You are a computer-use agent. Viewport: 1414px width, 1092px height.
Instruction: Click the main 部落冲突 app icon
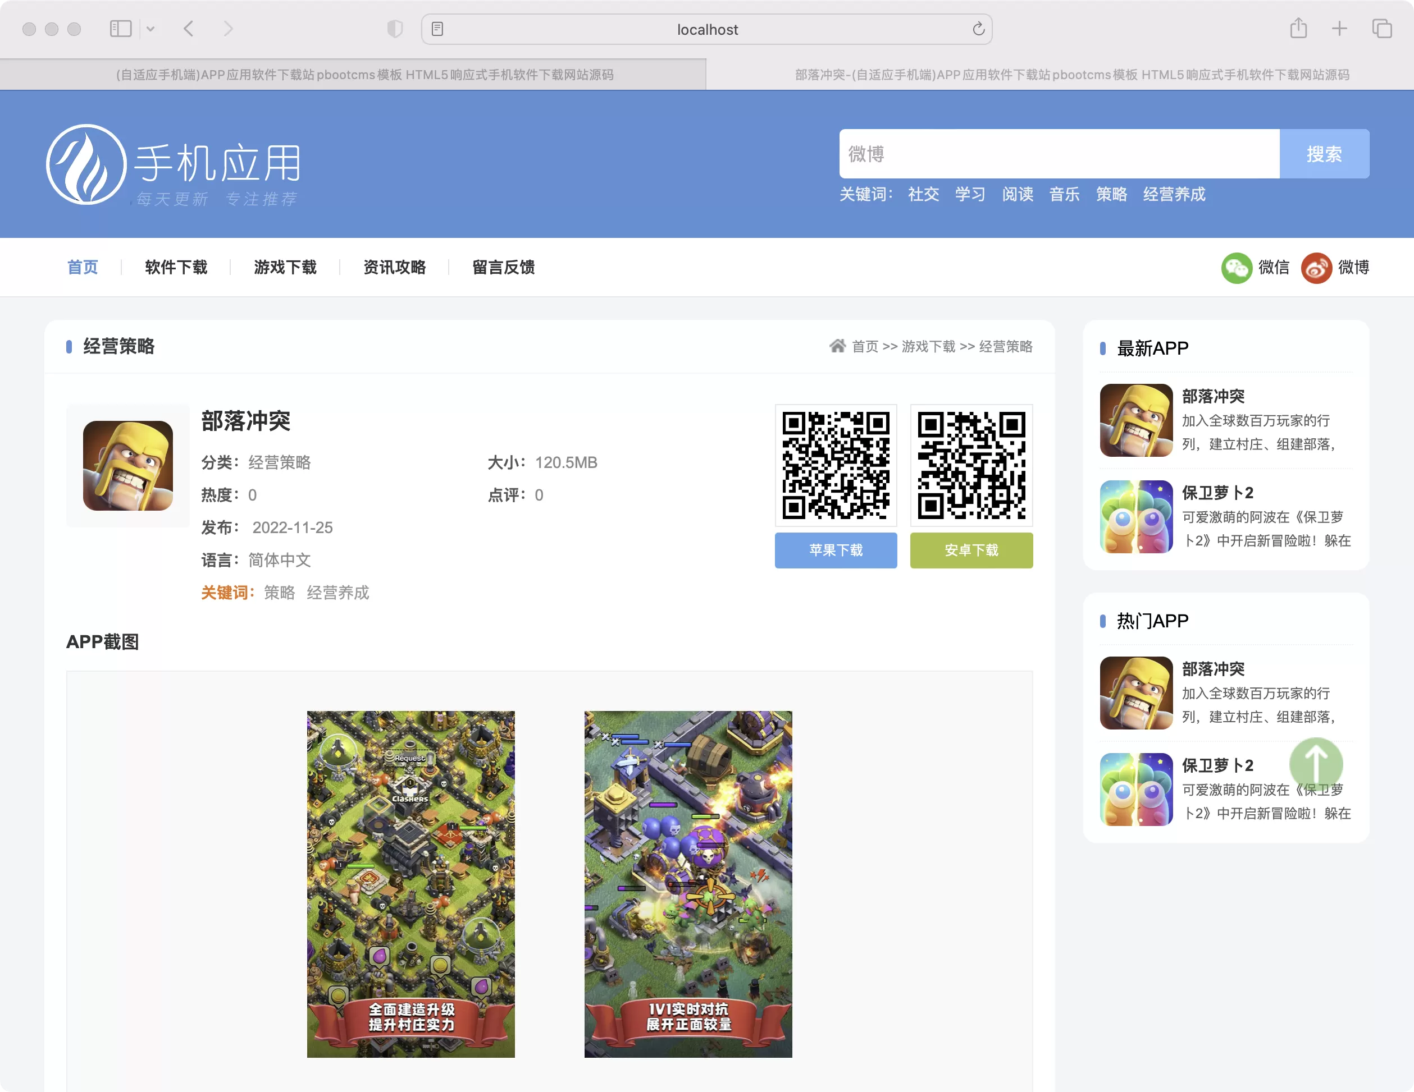click(x=127, y=466)
